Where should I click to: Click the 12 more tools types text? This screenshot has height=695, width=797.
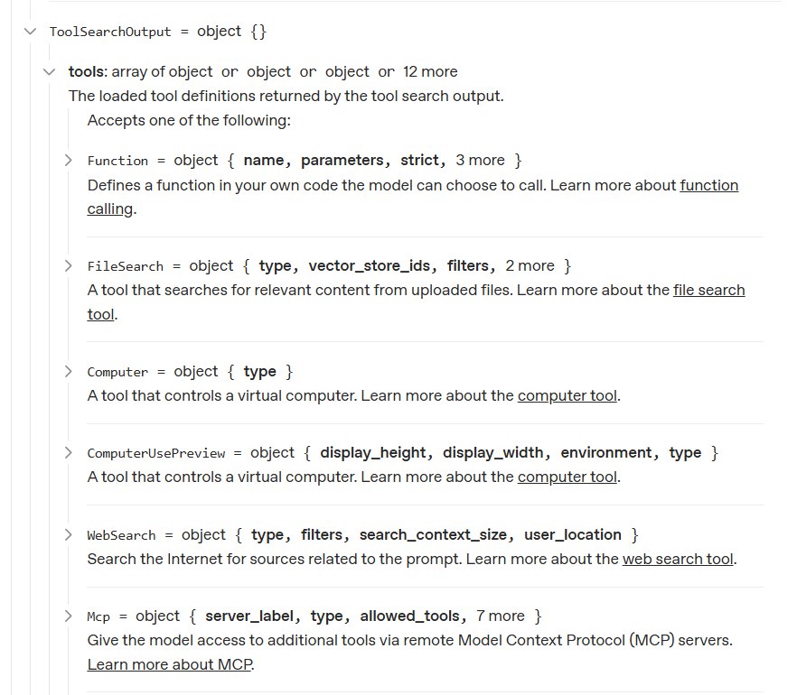pos(429,71)
